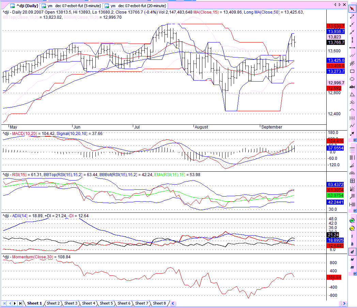Select the zig-zag line tool
The image size is (357, 308).
(x=352, y=125)
